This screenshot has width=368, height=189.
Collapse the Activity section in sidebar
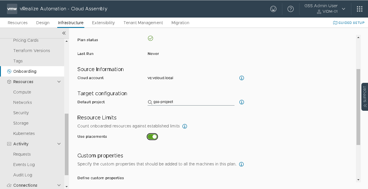point(59,144)
